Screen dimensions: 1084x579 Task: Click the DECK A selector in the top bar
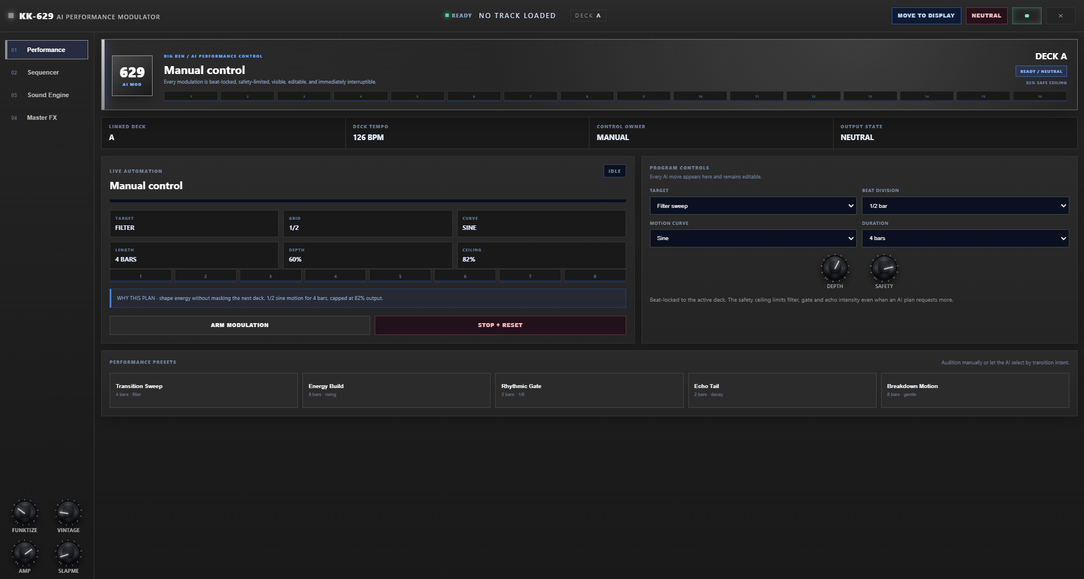[x=588, y=16]
